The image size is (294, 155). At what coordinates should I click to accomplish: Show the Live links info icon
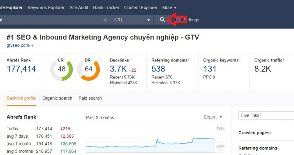pos(261,115)
